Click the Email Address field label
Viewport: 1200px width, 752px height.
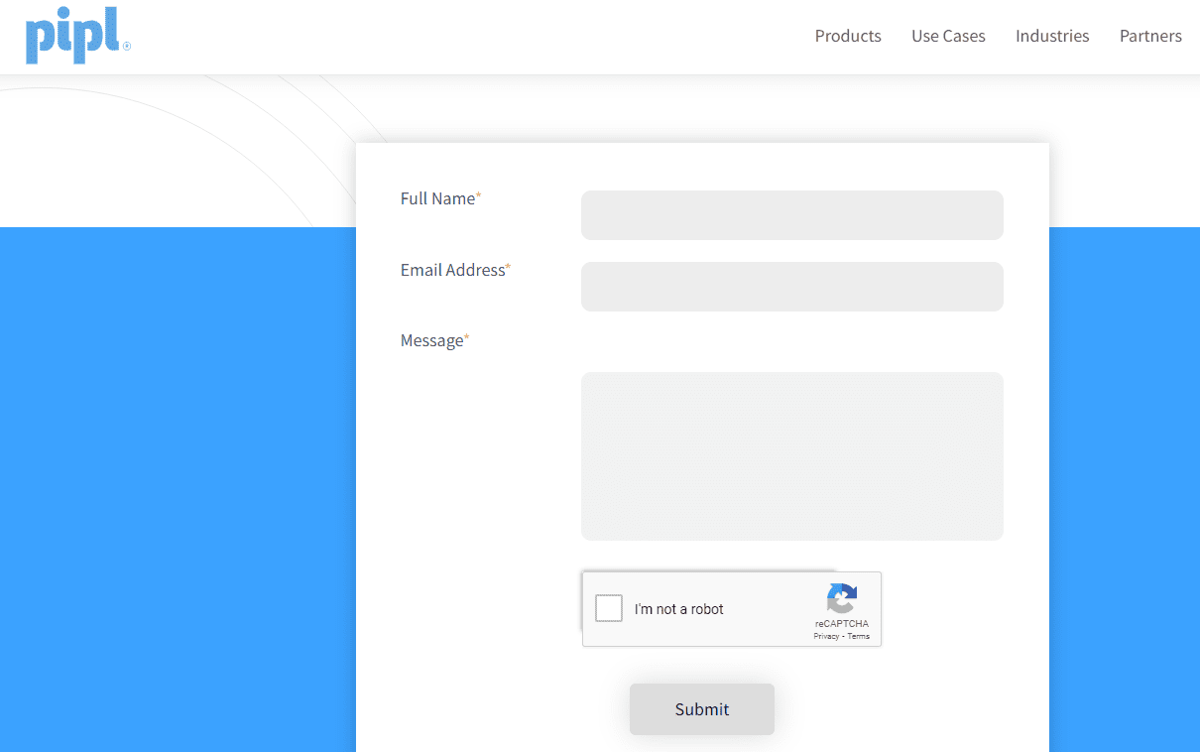tap(452, 270)
